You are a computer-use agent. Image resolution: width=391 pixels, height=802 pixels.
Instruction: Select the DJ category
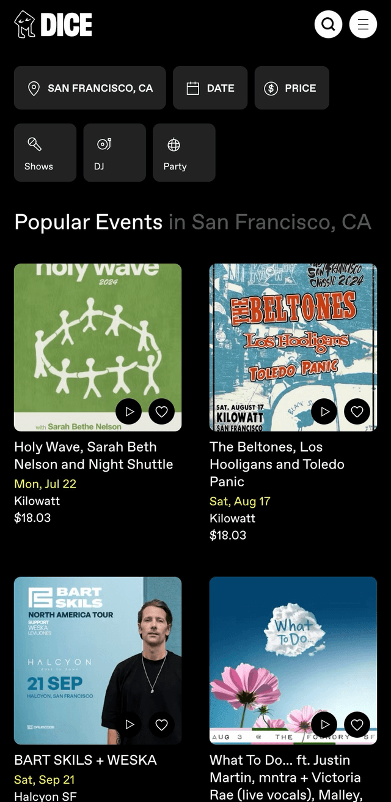click(x=114, y=152)
